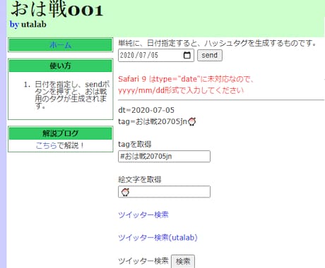Click the 検索 button

(183, 261)
